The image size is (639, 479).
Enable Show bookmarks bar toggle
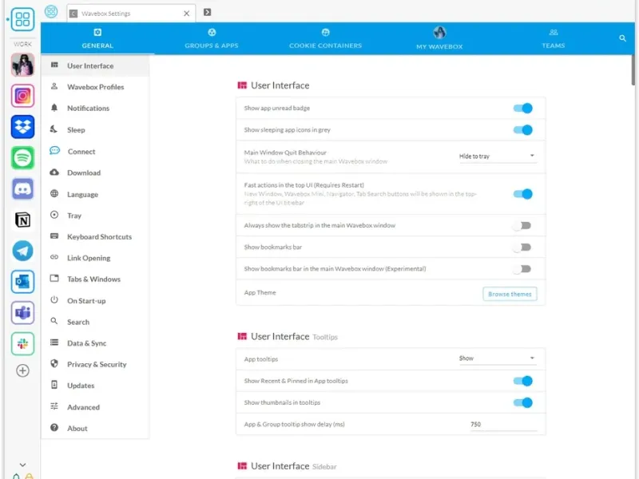522,247
